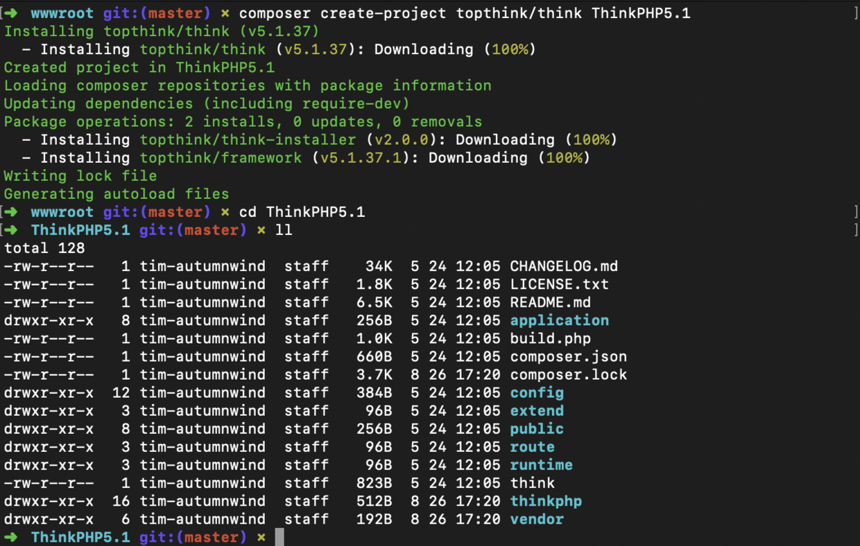Click the 3.7K size of composer.lock
Image resolution: width=860 pixels, height=546 pixels.
pyautogui.click(x=375, y=374)
